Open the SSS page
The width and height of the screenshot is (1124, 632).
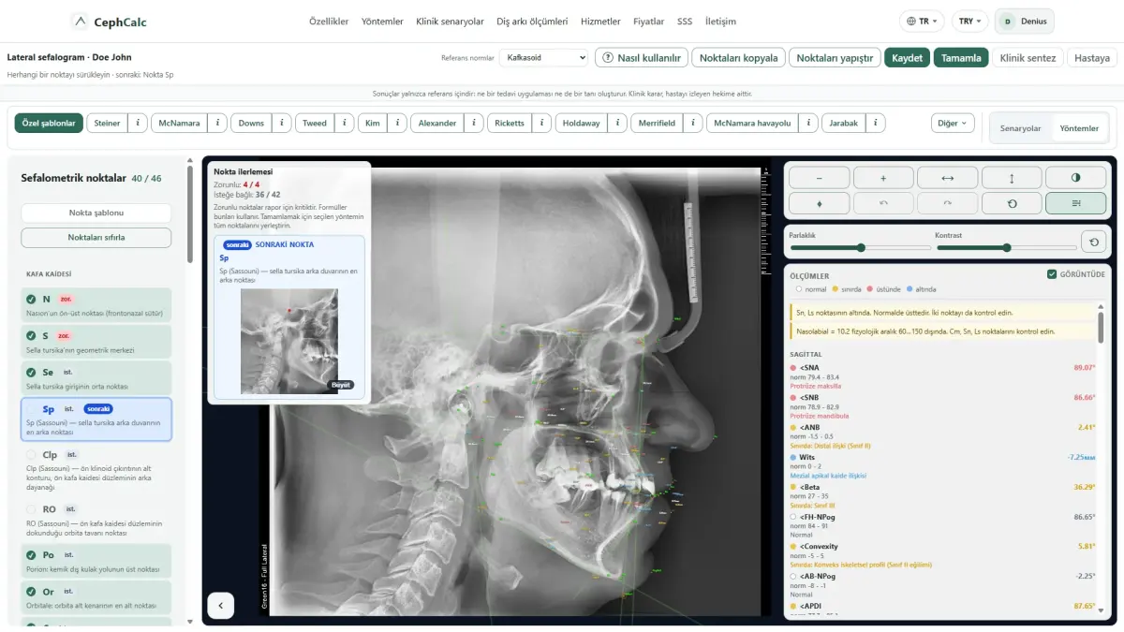(x=685, y=22)
